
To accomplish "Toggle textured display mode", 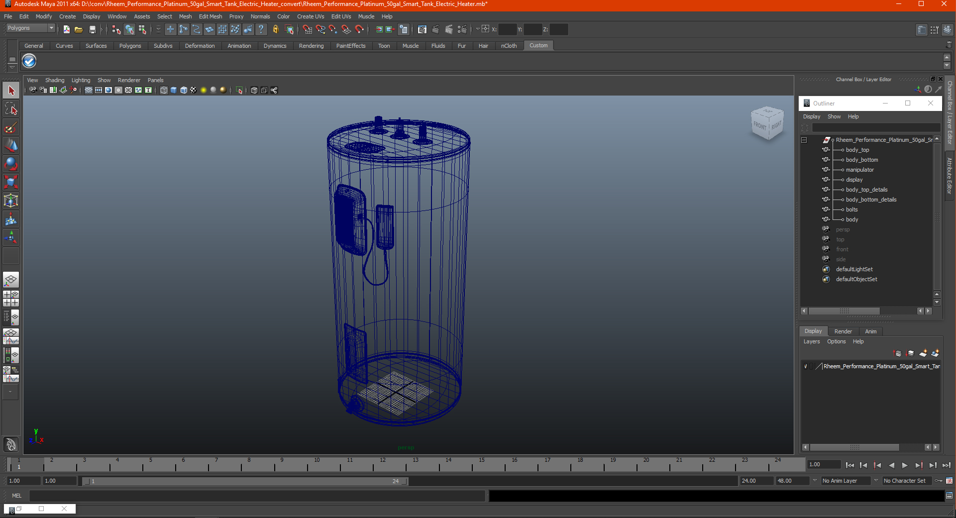I will point(194,90).
